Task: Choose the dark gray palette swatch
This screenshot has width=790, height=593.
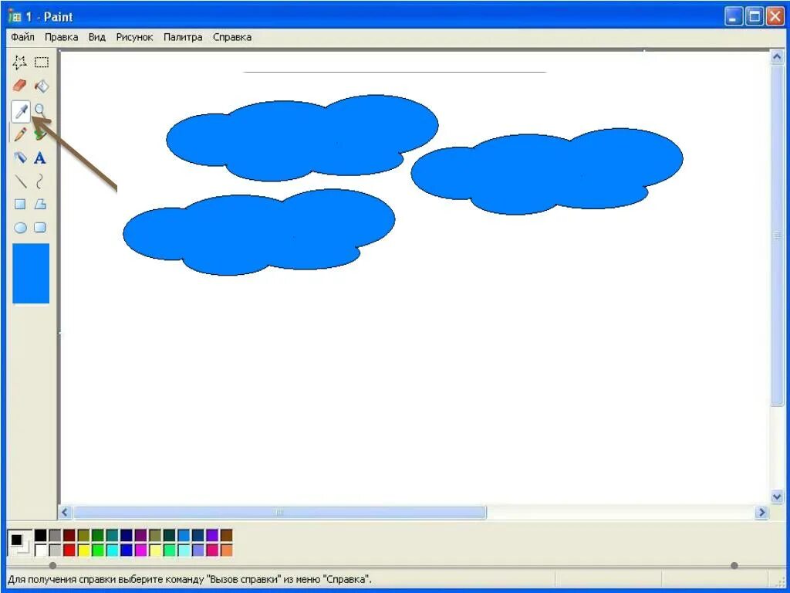Action: coord(55,535)
